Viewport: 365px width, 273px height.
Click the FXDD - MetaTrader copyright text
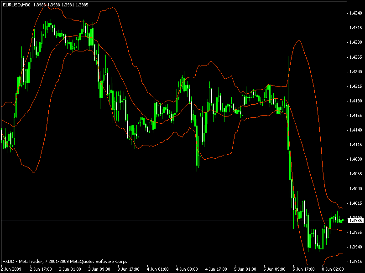tap(65, 261)
